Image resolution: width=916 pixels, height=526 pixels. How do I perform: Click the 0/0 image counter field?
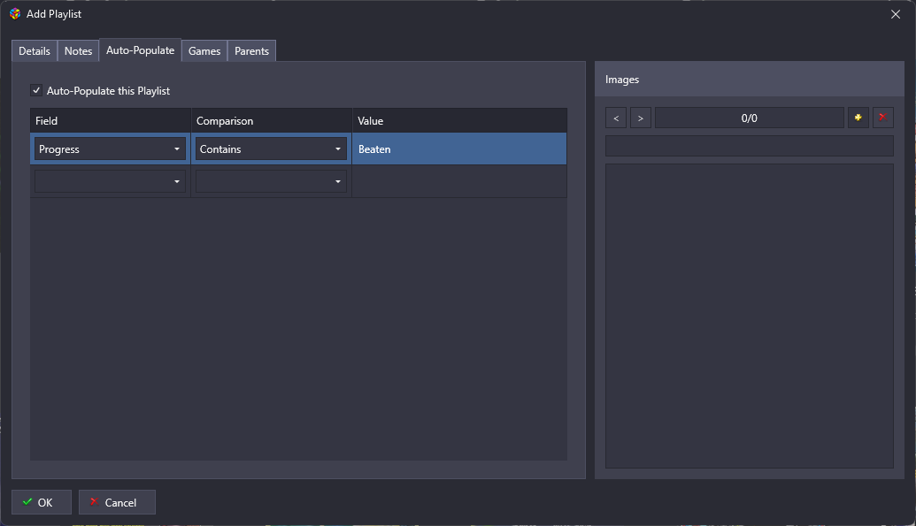tap(750, 118)
